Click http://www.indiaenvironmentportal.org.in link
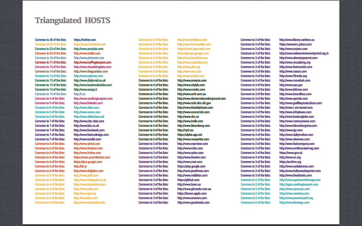362x226 pixels. 304,53
